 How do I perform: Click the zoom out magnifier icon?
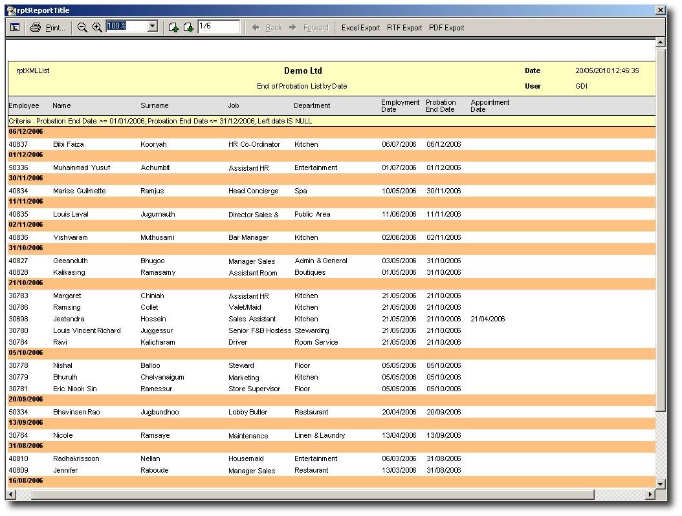(x=82, y=27)
